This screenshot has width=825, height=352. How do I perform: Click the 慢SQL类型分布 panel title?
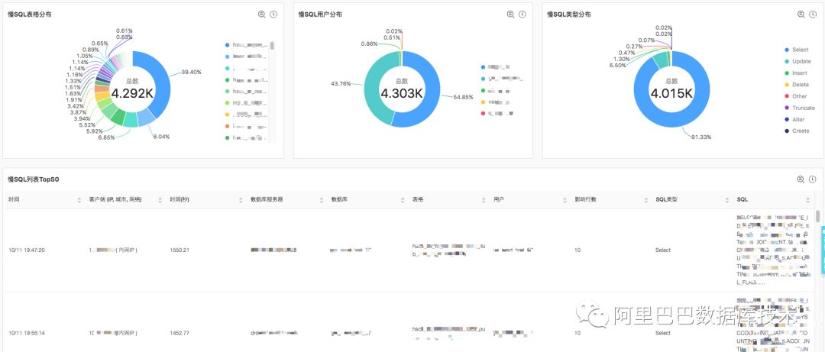(569, 15)
